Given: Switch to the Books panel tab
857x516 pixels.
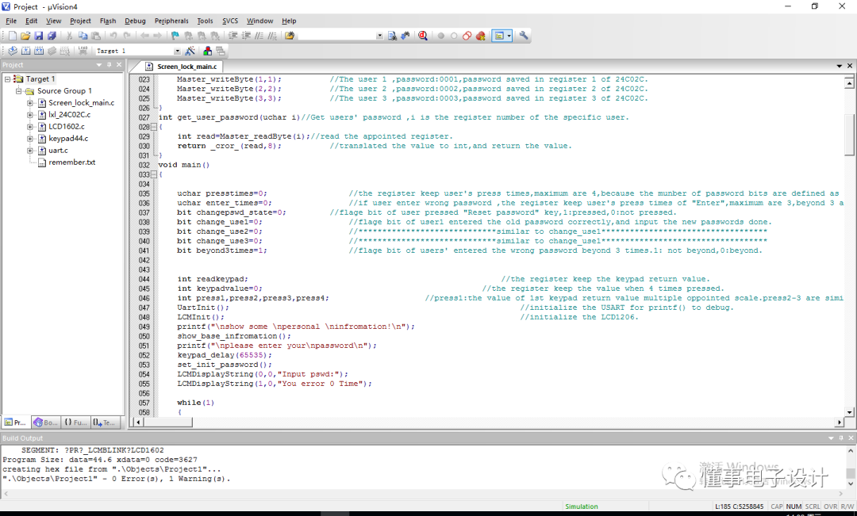Looking at the screenshot, I should pyautogui.click(x=45, y=422).
